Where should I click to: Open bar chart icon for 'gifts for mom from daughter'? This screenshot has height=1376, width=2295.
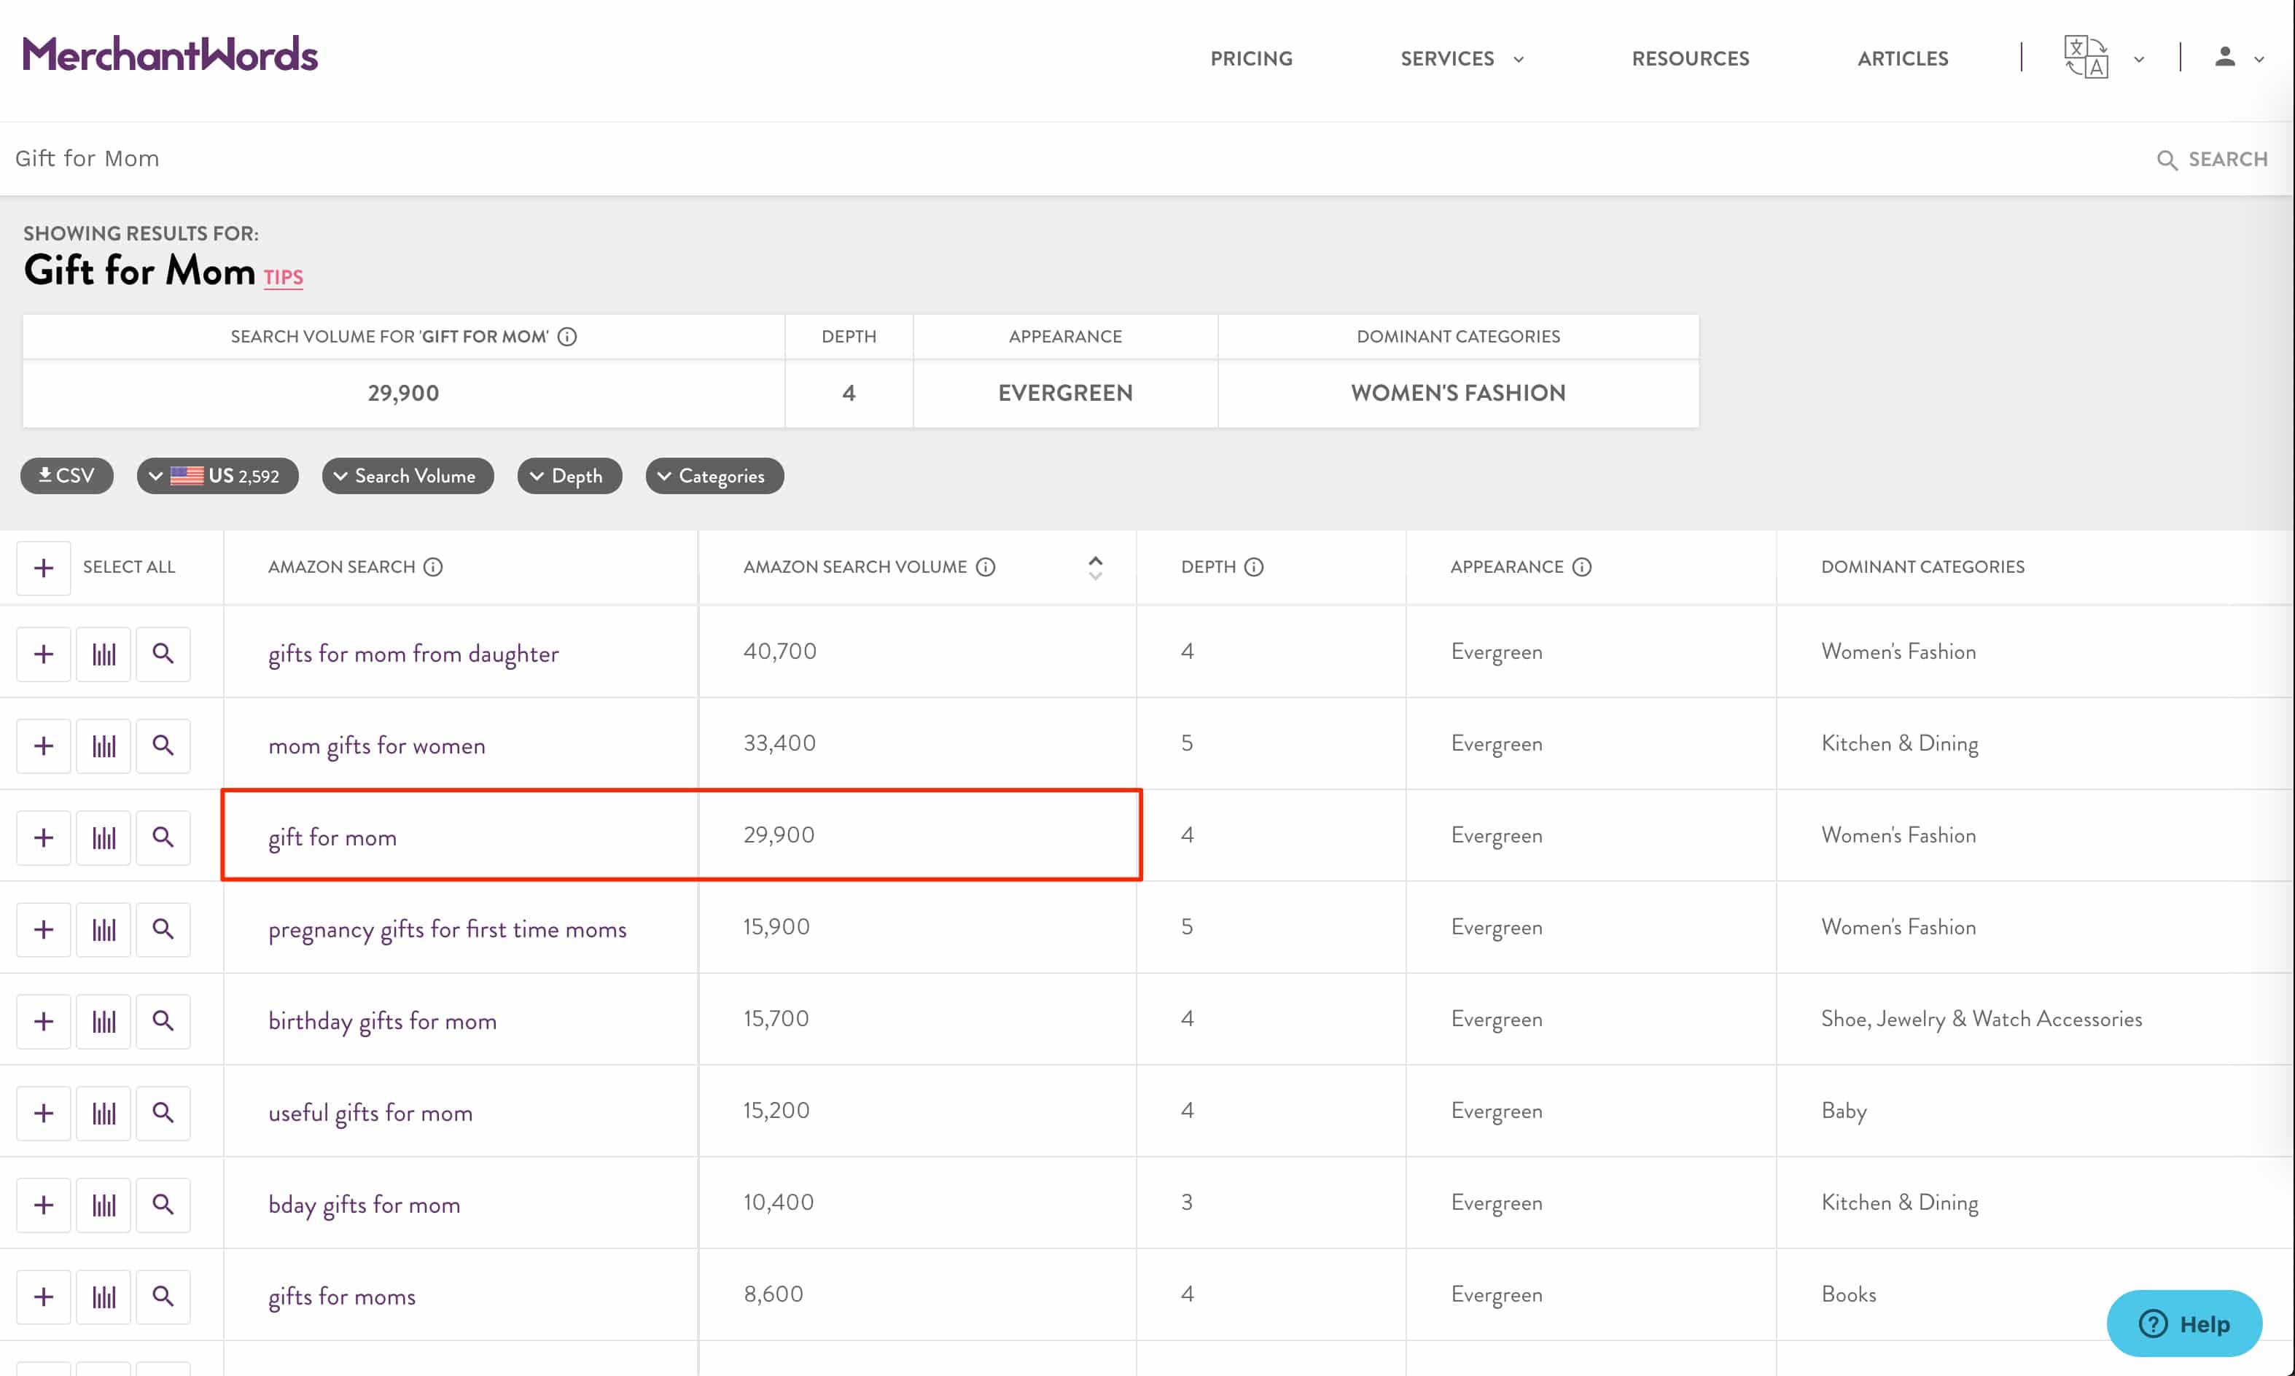pyautogui.click(x=104, y=654)
